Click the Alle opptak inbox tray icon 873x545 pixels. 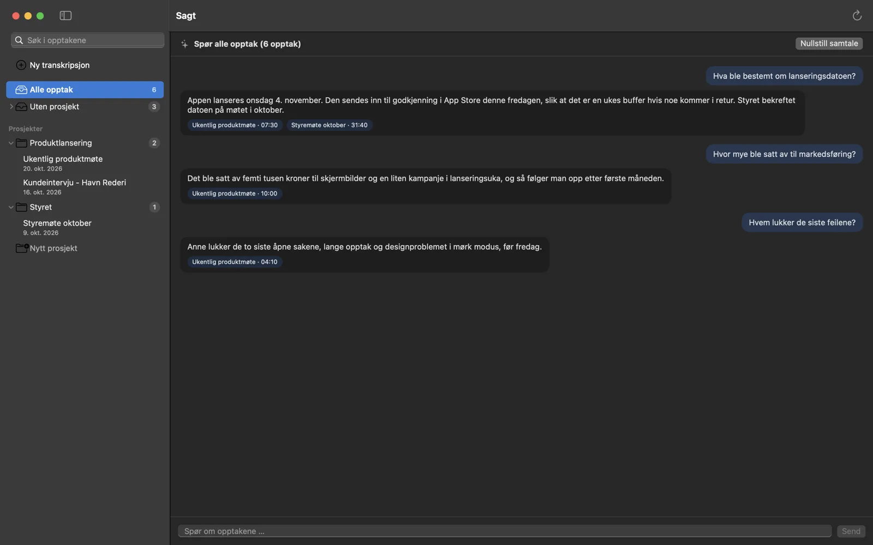click(x=21, y=89)
